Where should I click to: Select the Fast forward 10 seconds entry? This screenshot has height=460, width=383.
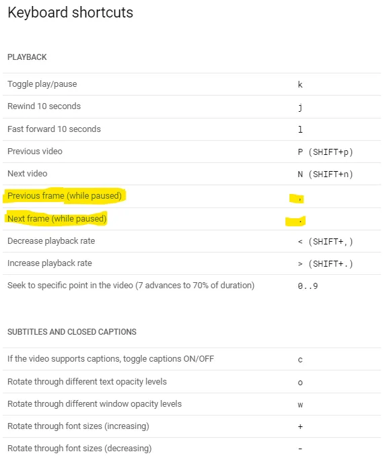pos(54,129)
